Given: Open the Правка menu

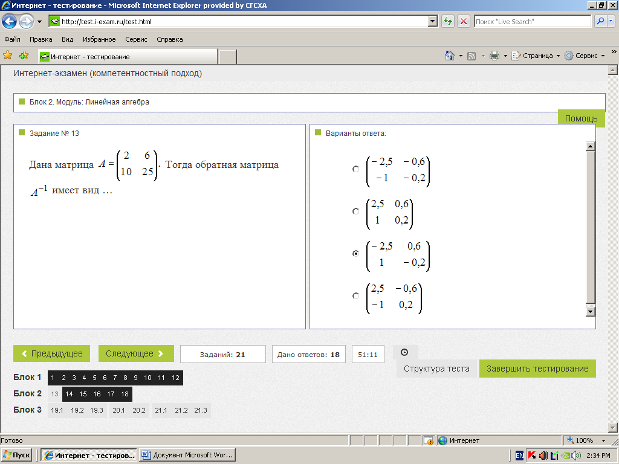Looking at the screenshot, I should 41,39.
